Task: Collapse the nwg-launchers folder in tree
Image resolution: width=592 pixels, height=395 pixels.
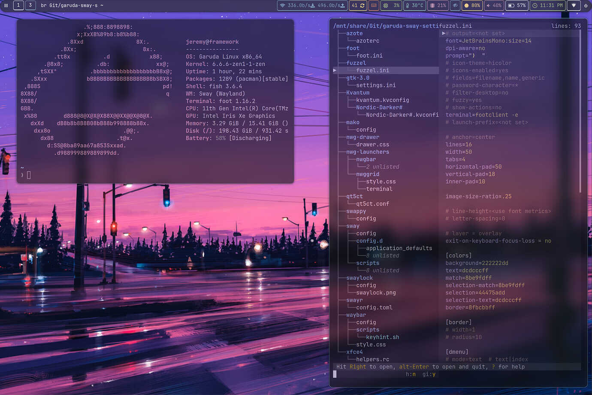Action: tap(368, 152)
